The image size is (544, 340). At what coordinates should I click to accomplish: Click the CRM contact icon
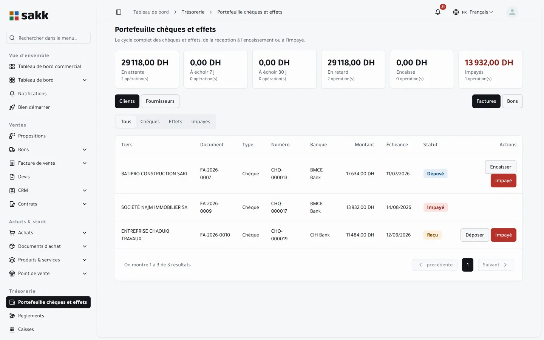pyautogui.click(x=12, y=190)
